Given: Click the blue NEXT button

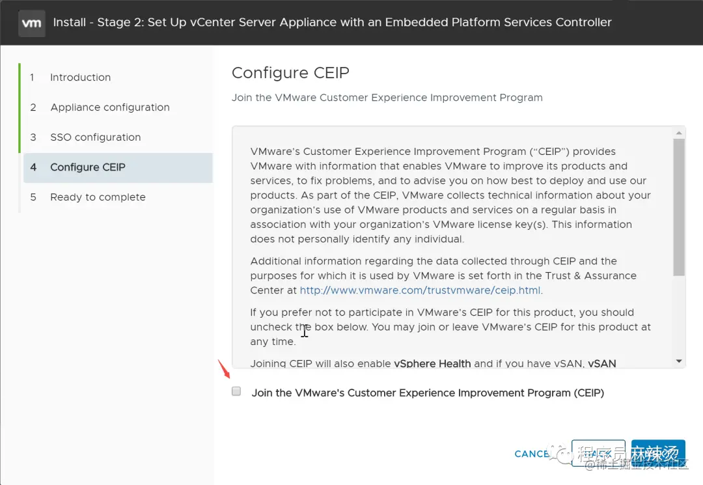Looking at the screenshot, I should 657,453.
